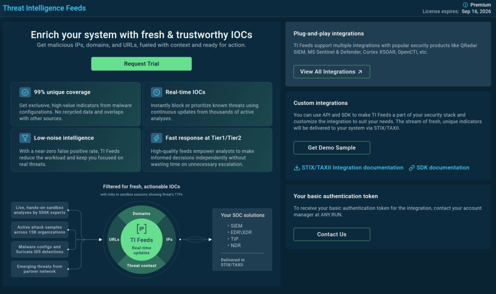Click the Threat Intelligence Feeds page title
Viewport: 496px width, 294px height.
tap(44, 8)
